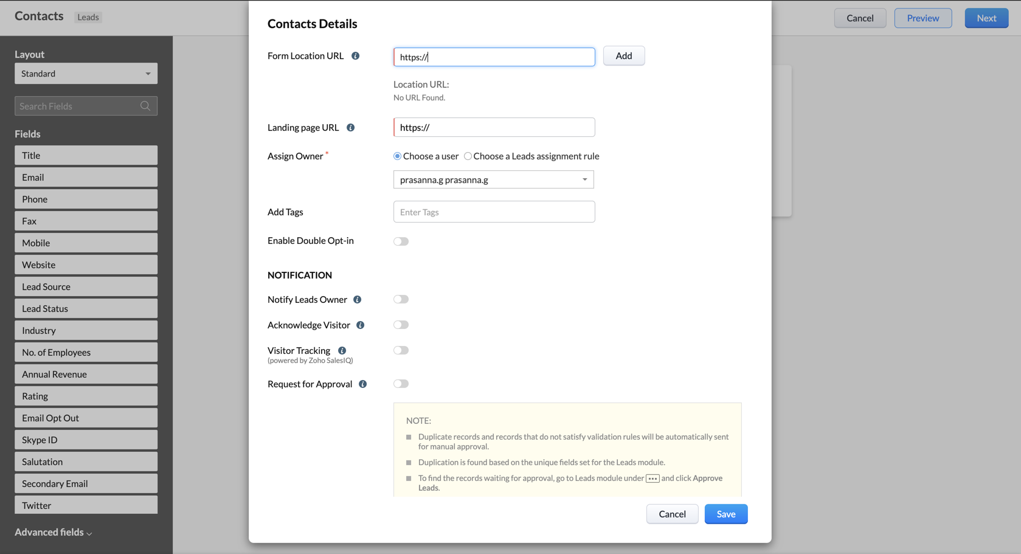Image resolution: width=1021 pixels, height=554 pixels.
Task: Select Choose a Leads assignment rule radio
Action: [468, 156]
